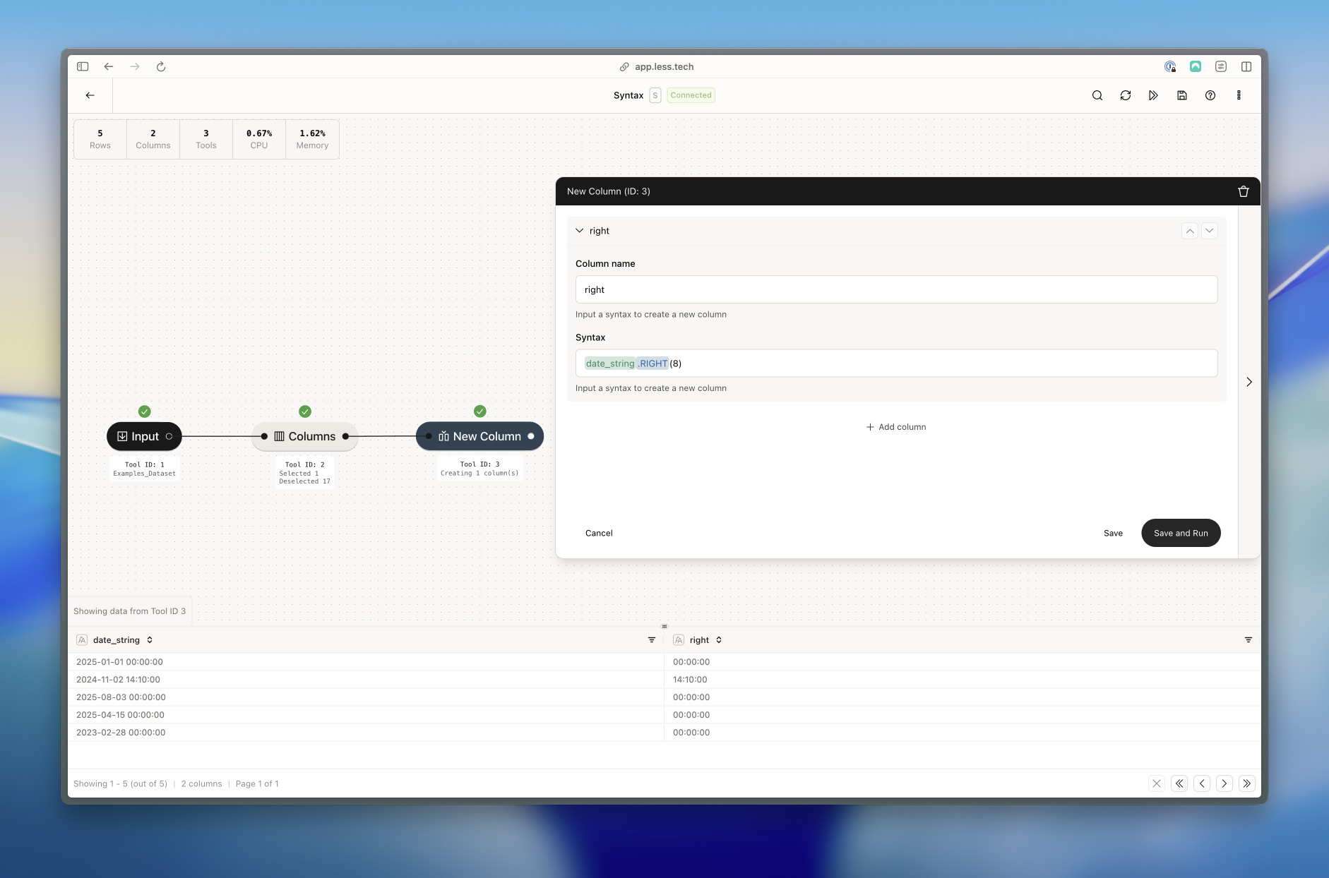Move the right column up
1329x878 pixels.
click(x=1190, y=231)
